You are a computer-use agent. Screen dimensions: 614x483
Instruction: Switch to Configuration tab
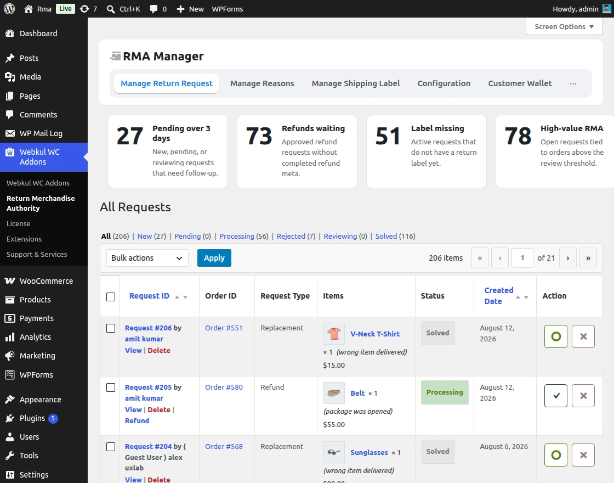[x=444, y=83]
